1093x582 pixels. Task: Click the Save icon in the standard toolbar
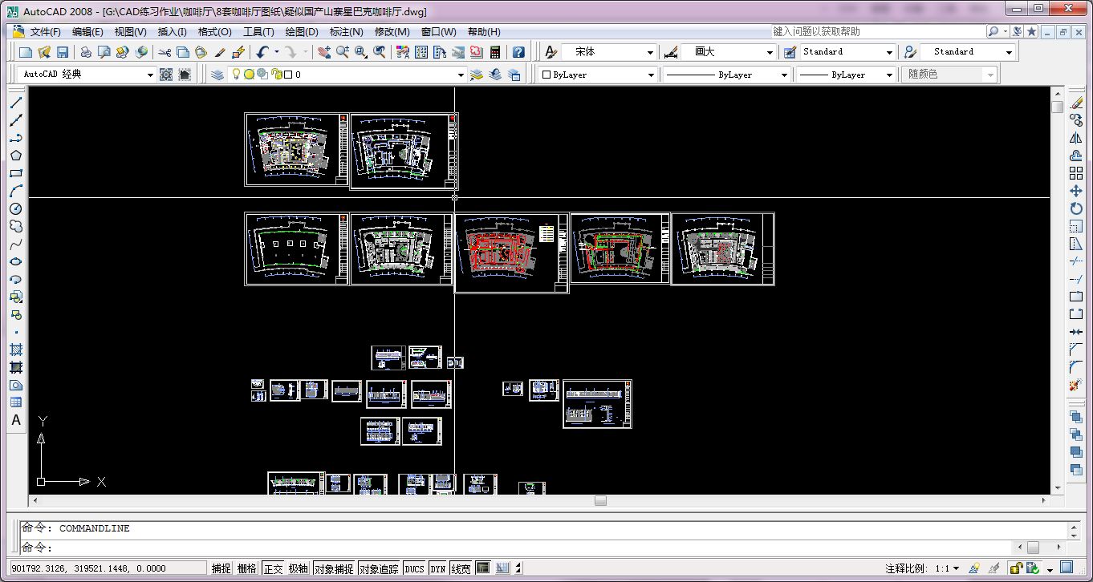click(62, 52)
